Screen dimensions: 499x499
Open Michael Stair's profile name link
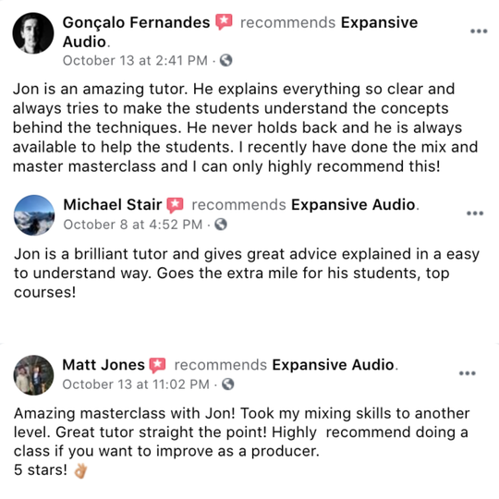(x=113, y=204)
